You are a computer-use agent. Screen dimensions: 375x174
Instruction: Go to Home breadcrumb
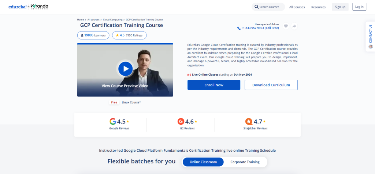80,20
